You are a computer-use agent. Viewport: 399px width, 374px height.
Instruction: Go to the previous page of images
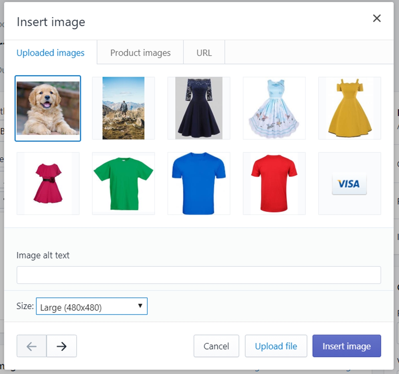click(x=32, y=346)
